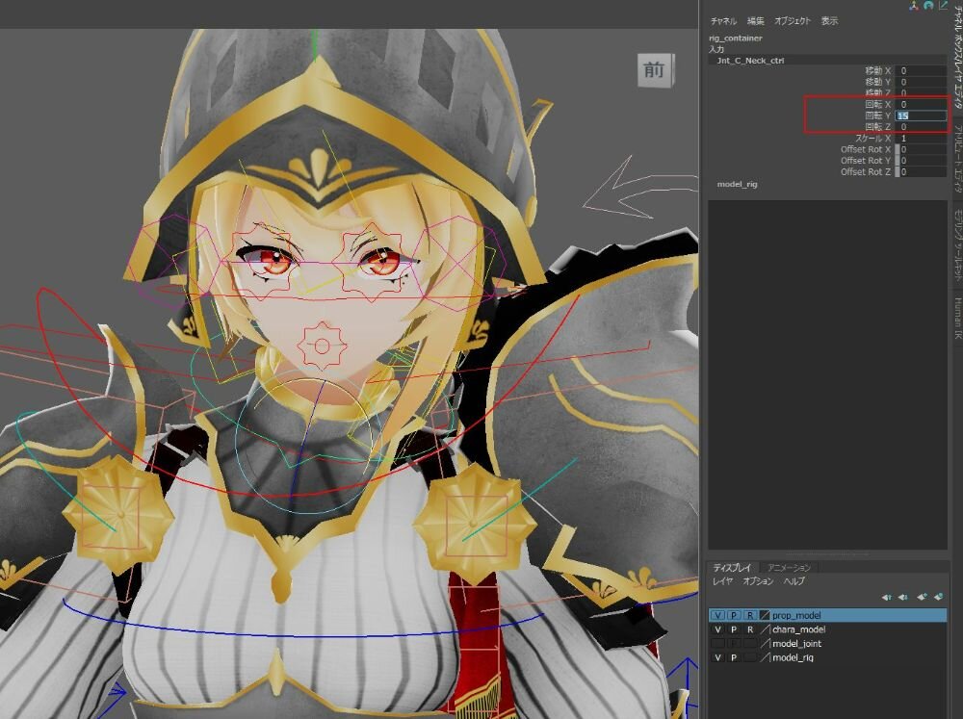Toggle the R display type of prop_model
This screenshot has width=963, height=719.
pyautogui.click(x=749, y=615)
